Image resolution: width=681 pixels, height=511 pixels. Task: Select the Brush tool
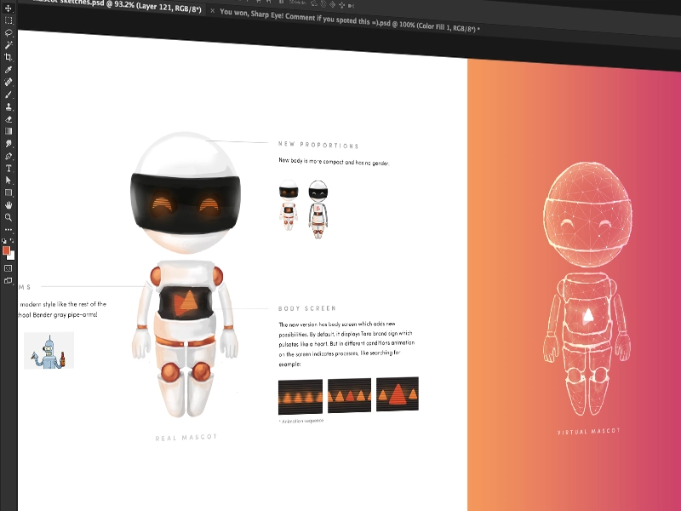click(x=9, y=95)
